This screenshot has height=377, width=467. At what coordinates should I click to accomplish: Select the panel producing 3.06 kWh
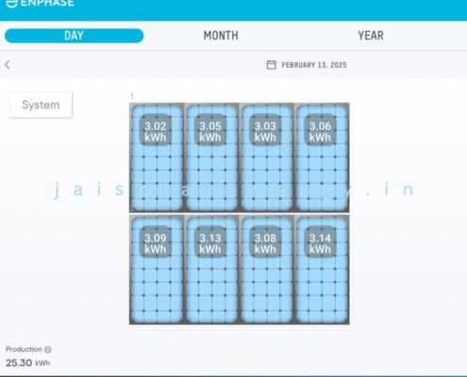click(x=322, y=157)
